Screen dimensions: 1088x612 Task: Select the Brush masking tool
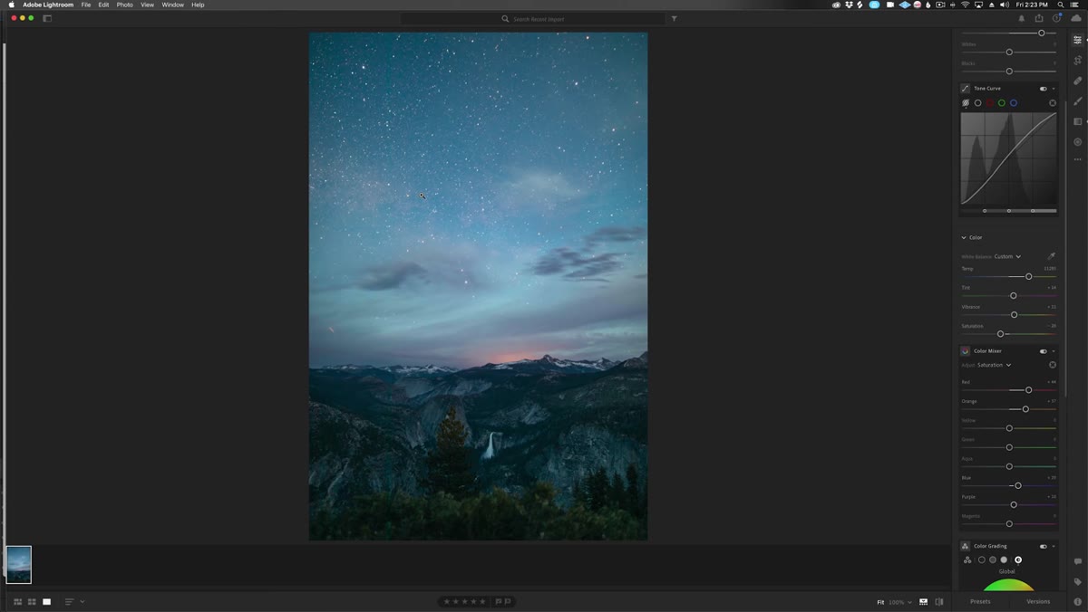tap(1077, 100)
